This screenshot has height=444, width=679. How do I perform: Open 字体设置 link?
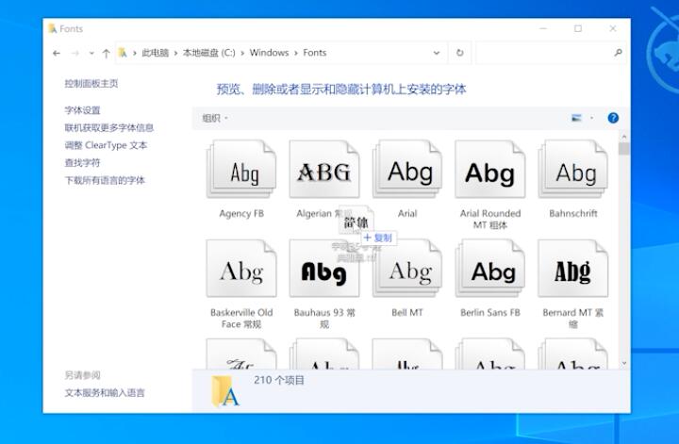tap(82, 110)
